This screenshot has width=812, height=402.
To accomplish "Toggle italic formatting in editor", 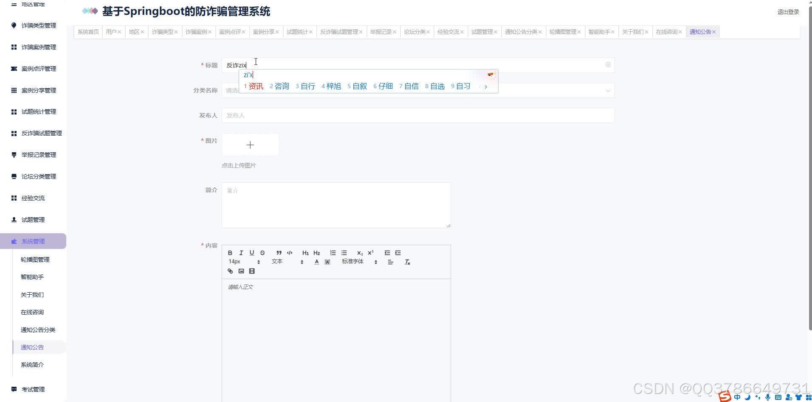I will [x=241, y=253].
